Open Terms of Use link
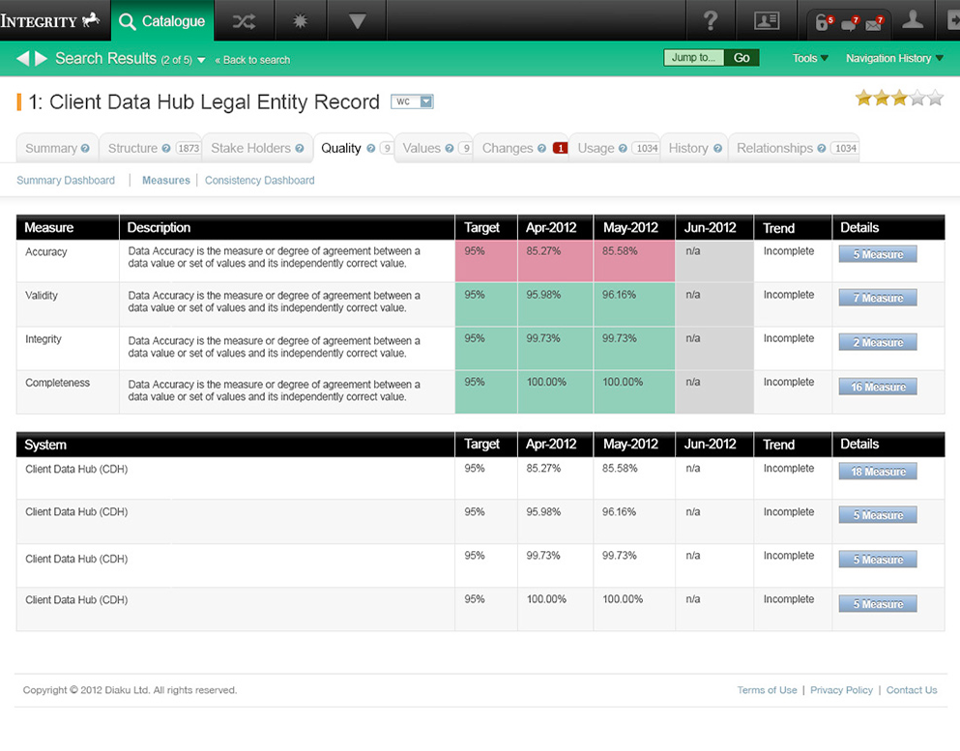 [767, 690]
